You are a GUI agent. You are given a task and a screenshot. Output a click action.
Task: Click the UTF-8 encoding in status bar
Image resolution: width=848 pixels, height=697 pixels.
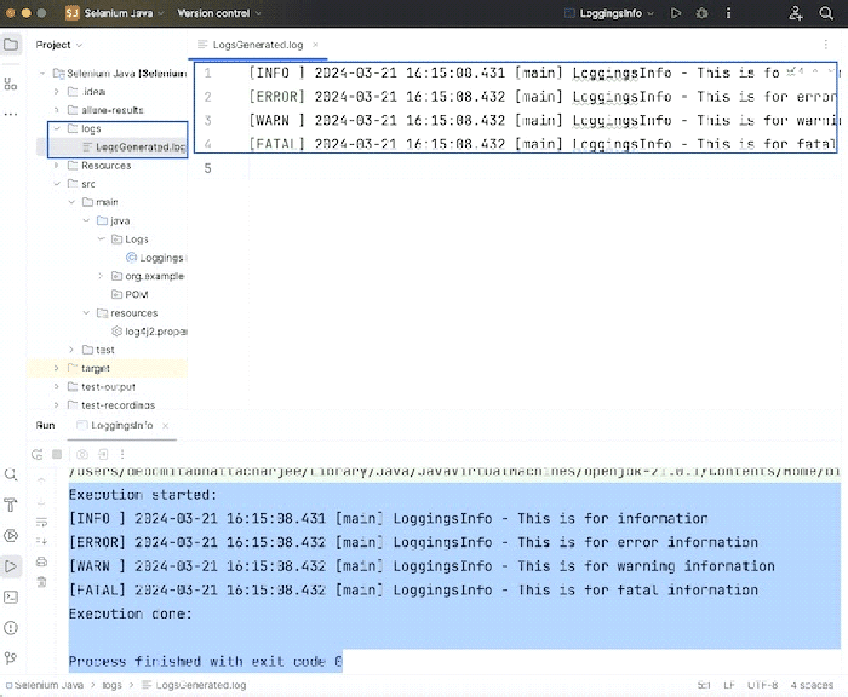pyautogui.click(x=763, y=685)
